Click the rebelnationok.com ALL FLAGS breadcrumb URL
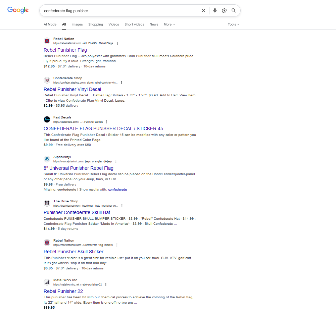336x312 pixels. (83, 43)
